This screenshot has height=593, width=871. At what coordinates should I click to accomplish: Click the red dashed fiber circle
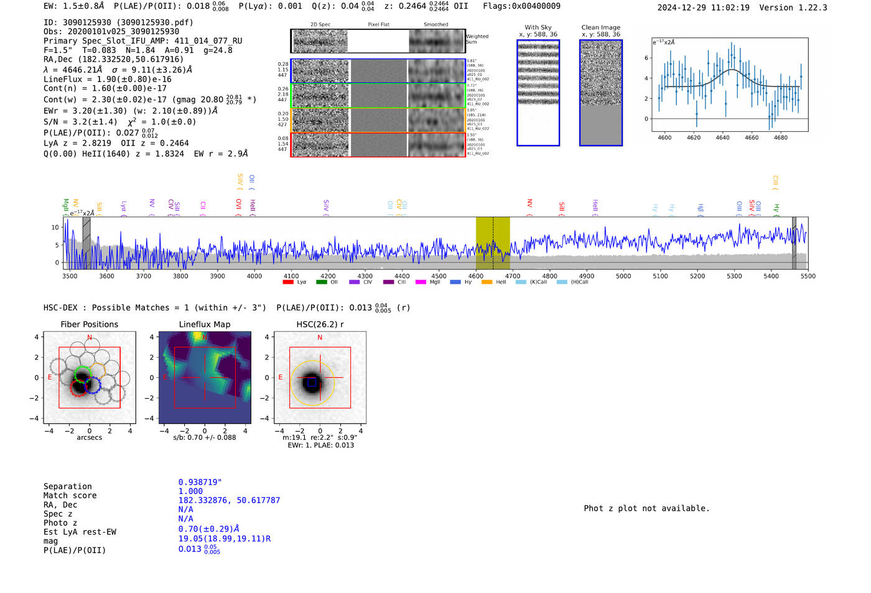point(78,388)
